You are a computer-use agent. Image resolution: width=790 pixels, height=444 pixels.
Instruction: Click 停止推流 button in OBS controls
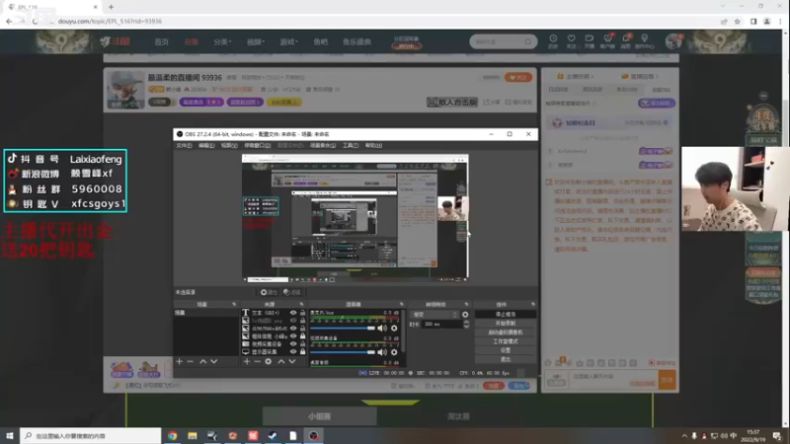click(506, 314)
